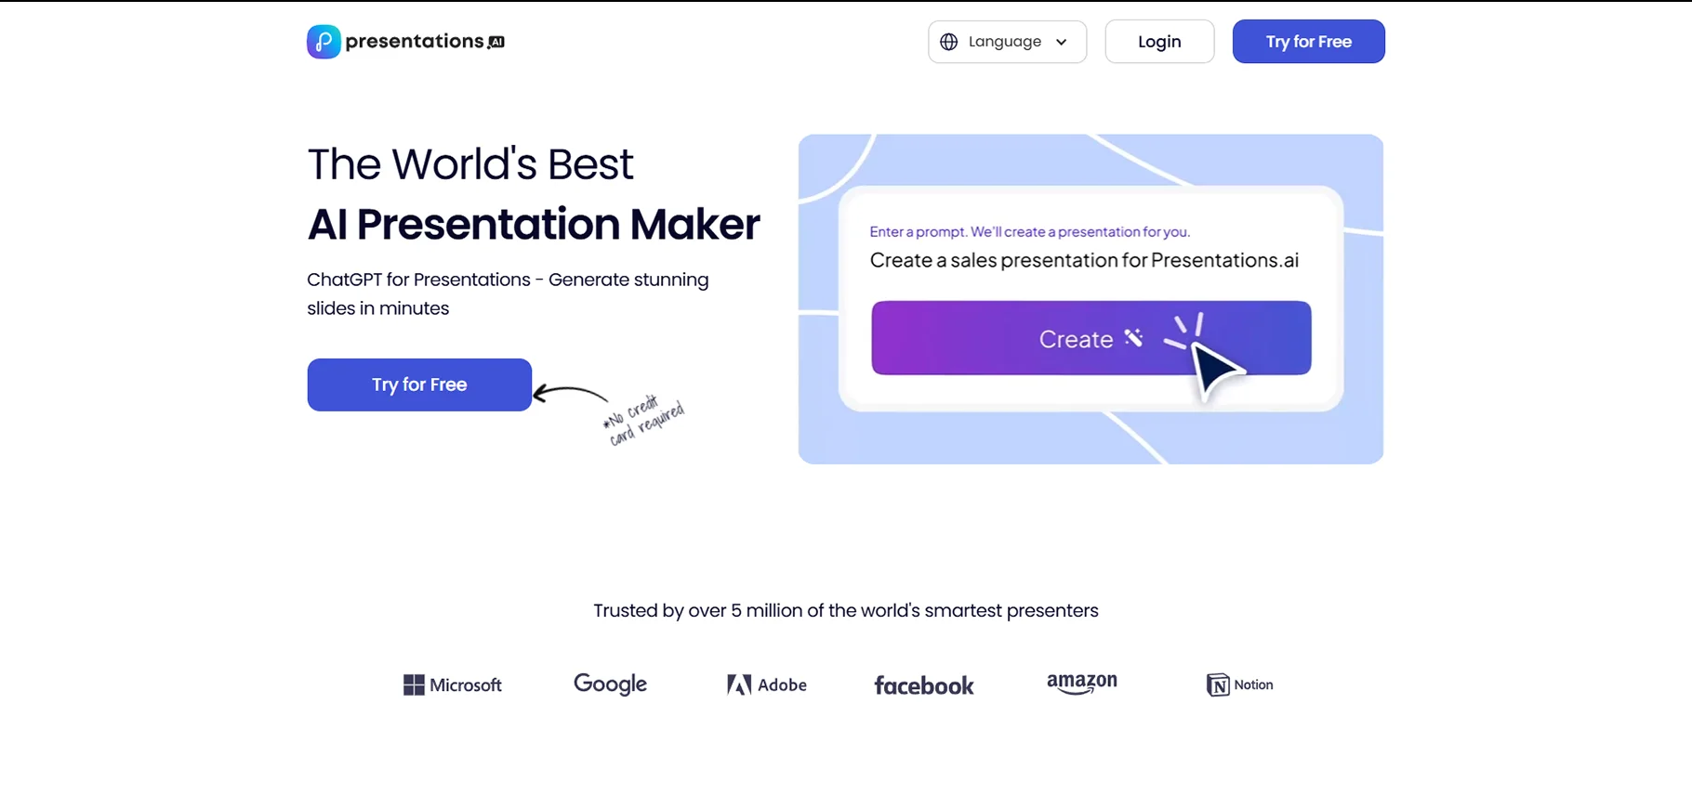The image size is (1692, 808).
Task: Click the 'No credit card required' note
Action: pyautogui.click(x=643, y=421)
